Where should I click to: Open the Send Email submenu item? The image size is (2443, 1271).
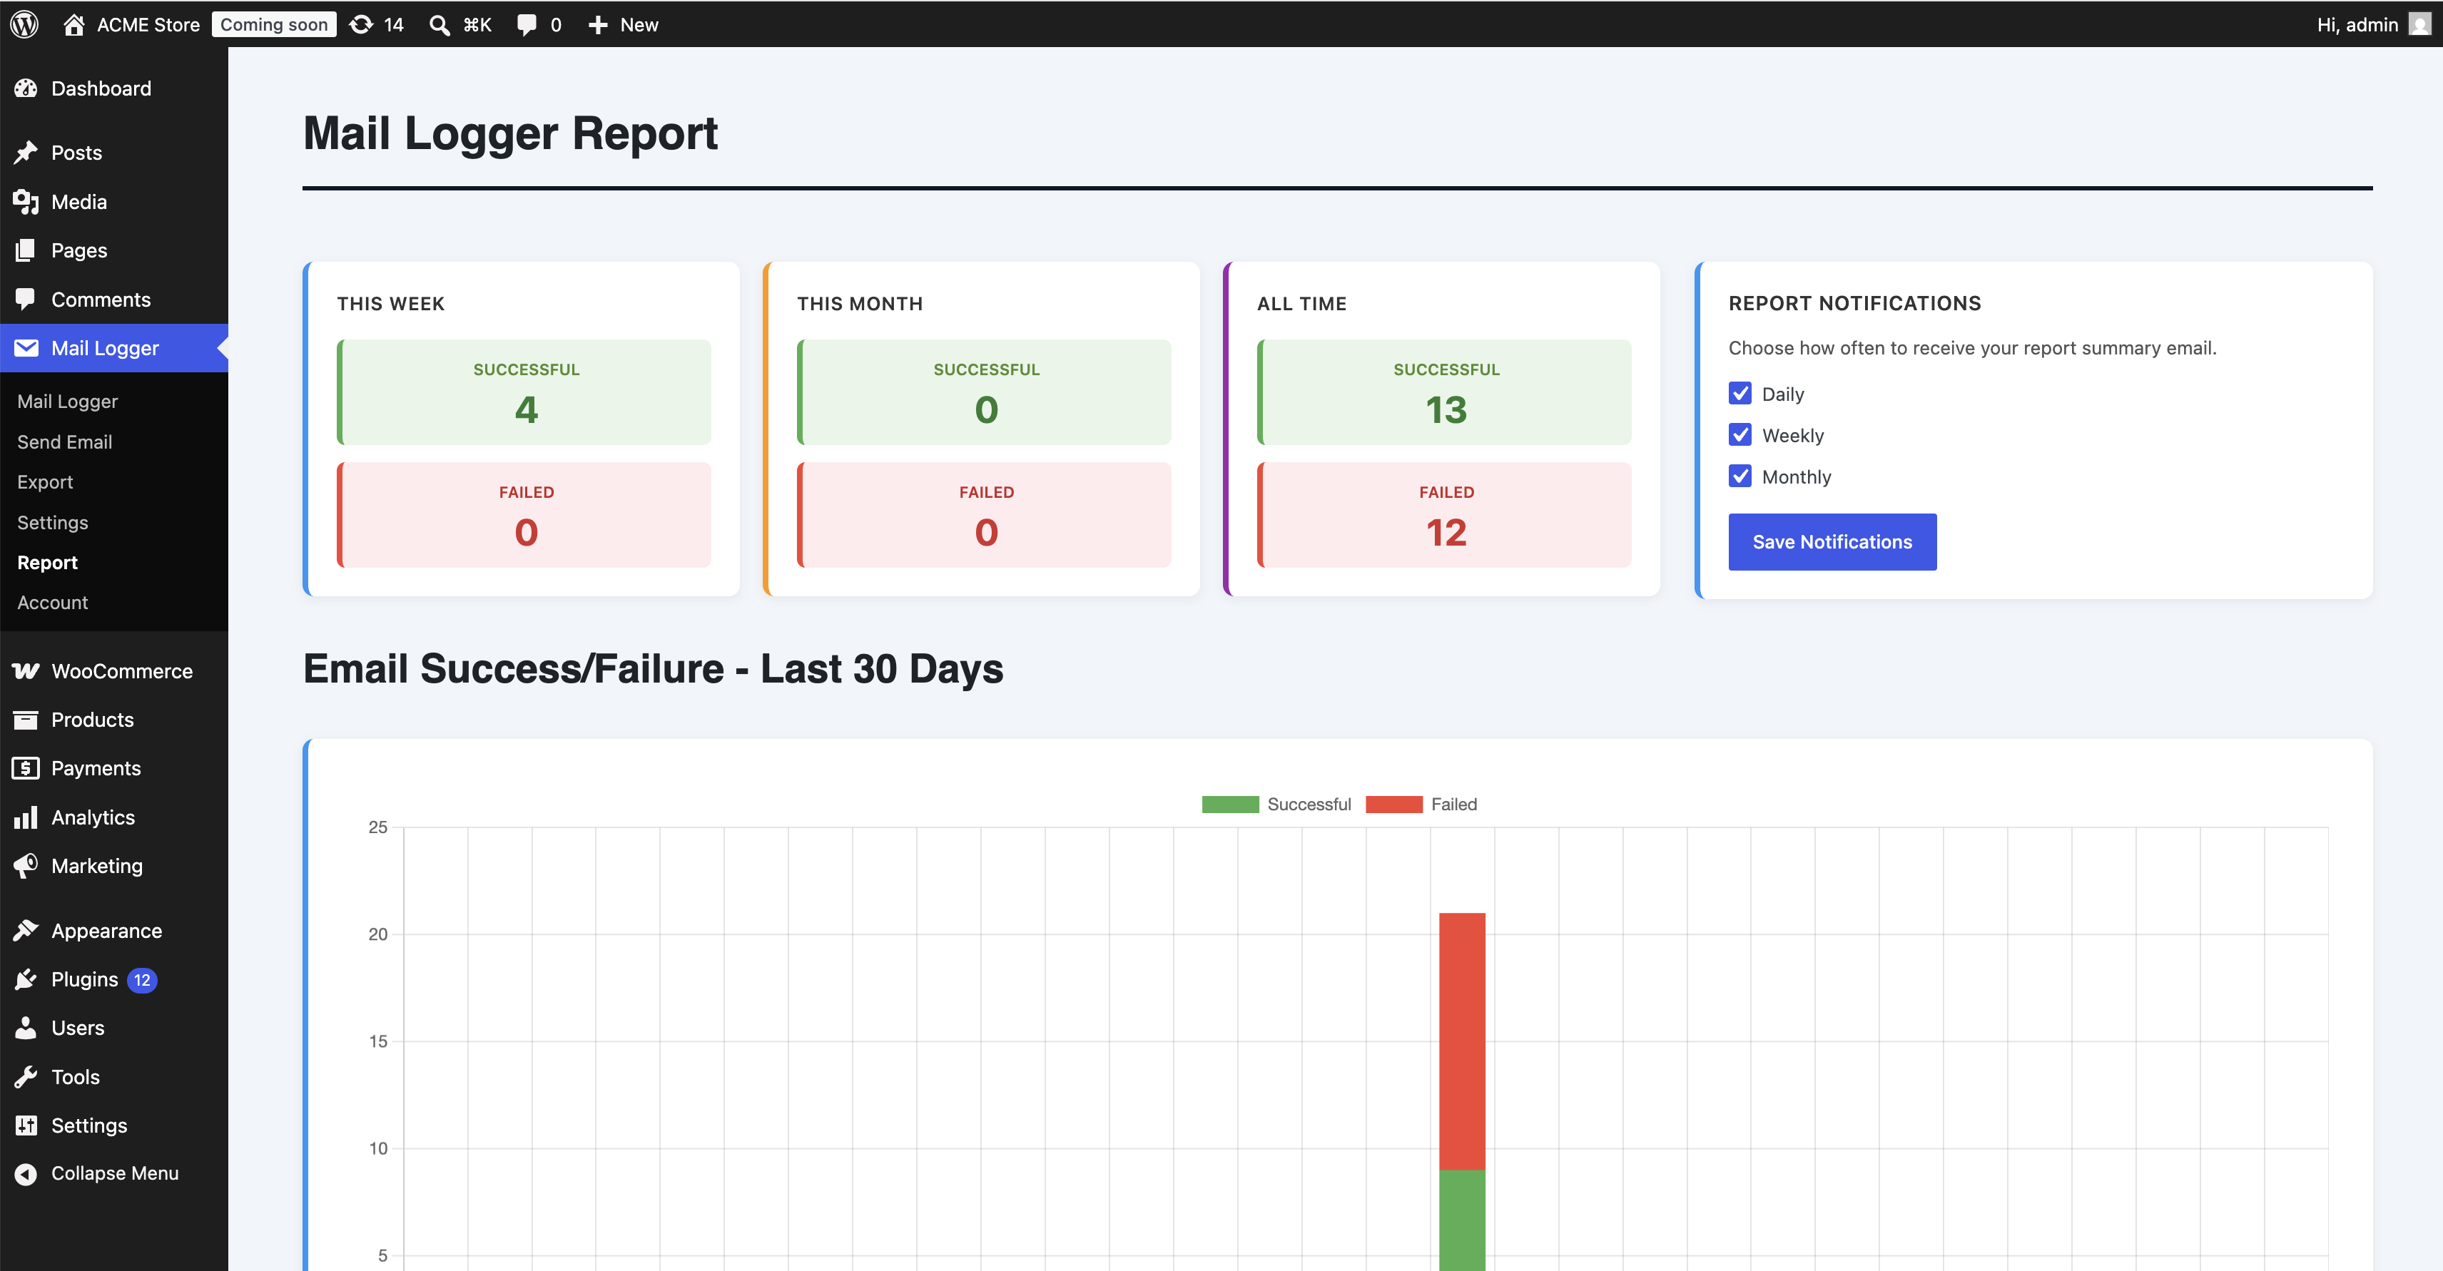point(64,441)
